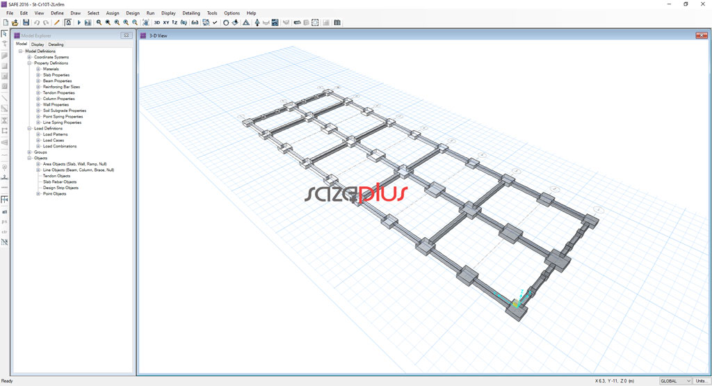Collapse the Objects tree node
Image resolution: width=712 pixels, height=386 pixels.
pyautogui.click(x=29, y=158)
